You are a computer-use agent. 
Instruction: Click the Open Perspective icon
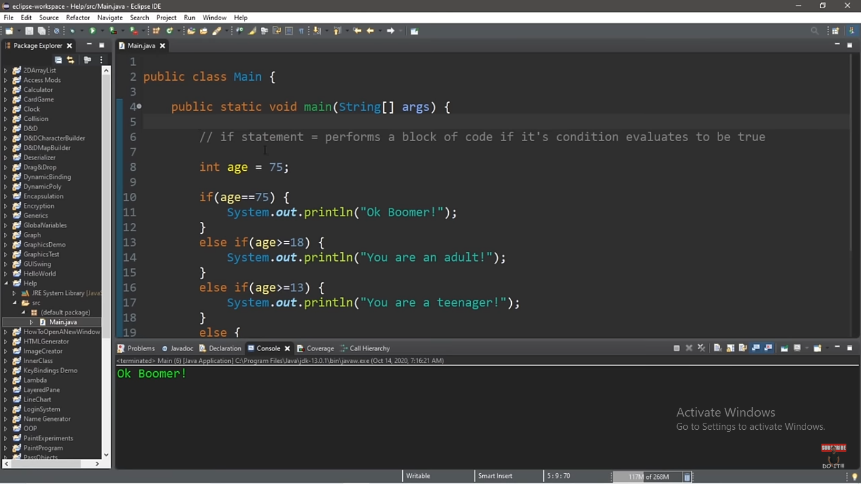coord(836,31)
